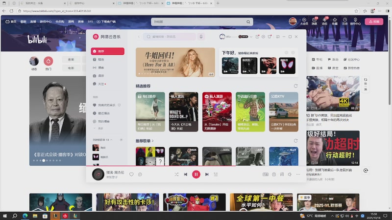Open the 每日推荐 daily recommendation card
Viewport: 392px width, 220px height.
tap(150, 112)
